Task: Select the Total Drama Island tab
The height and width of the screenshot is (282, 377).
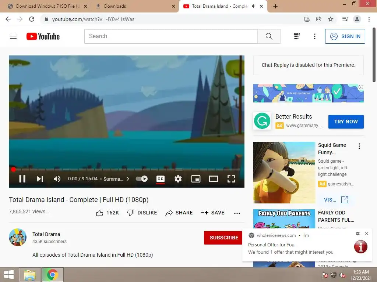Action: (x=219, y=6)
